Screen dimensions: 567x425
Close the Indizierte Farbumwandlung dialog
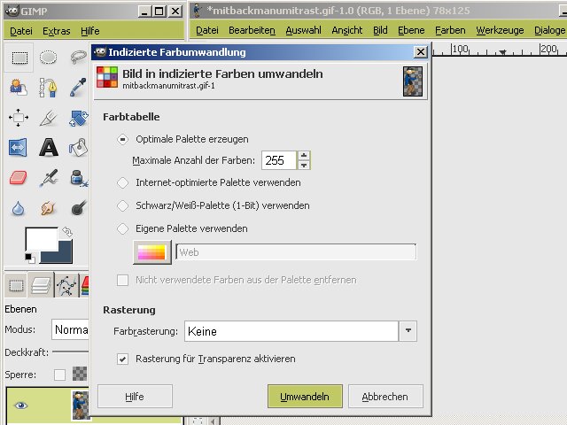point(420,52)
